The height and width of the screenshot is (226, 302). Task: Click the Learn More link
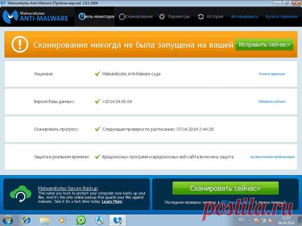[x=112, y=202]
